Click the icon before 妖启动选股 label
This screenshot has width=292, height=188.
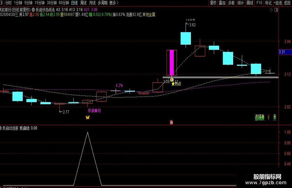pyautogui.click(x=1, y=128)
